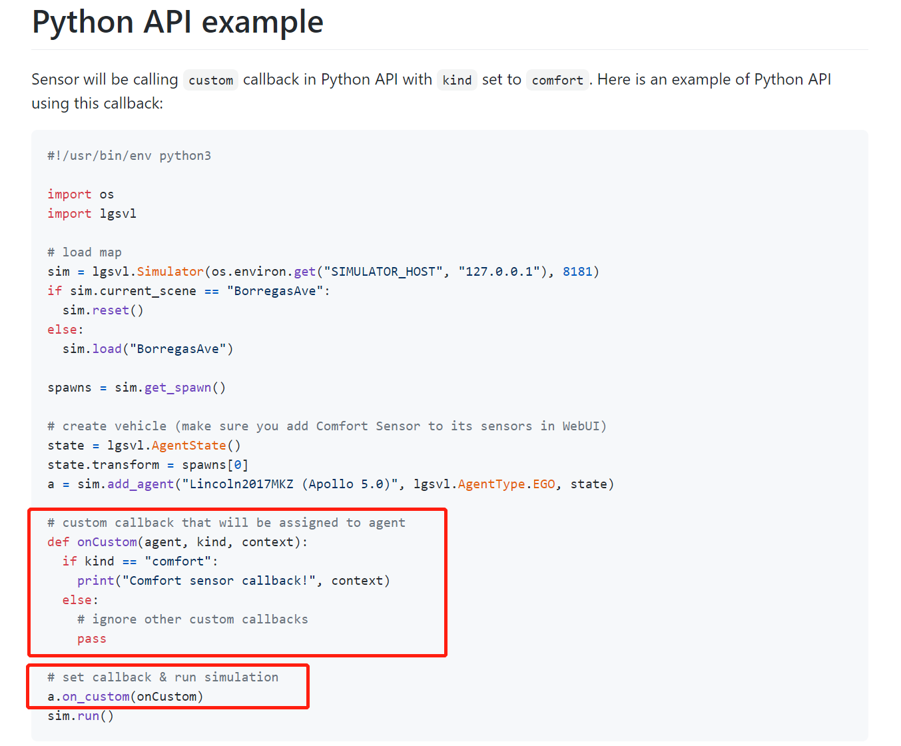Select the AgentState constructor call
This screenshot has width=901, height=746.
[188, 445]
